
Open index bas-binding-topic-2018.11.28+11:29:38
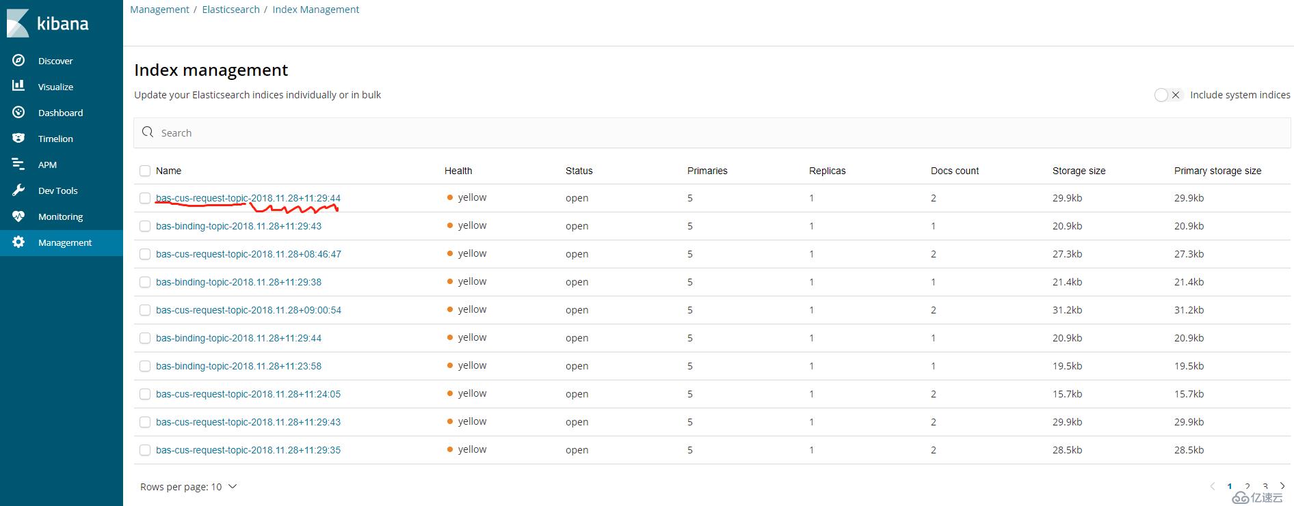click(x=239, y=282)
